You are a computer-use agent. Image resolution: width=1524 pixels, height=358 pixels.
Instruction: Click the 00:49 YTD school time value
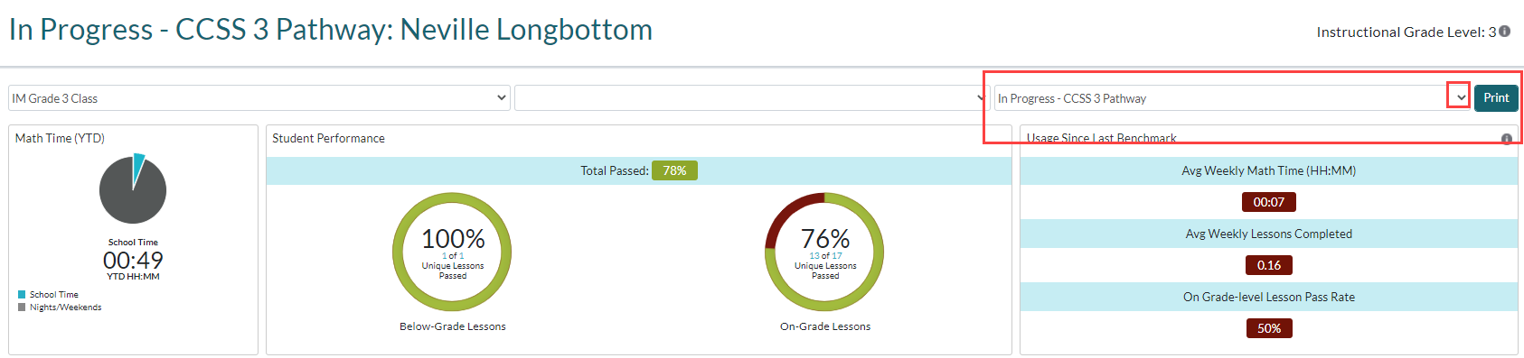coord(133,261)
